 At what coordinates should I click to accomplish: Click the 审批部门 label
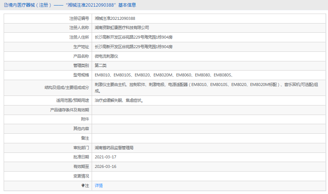81,148
